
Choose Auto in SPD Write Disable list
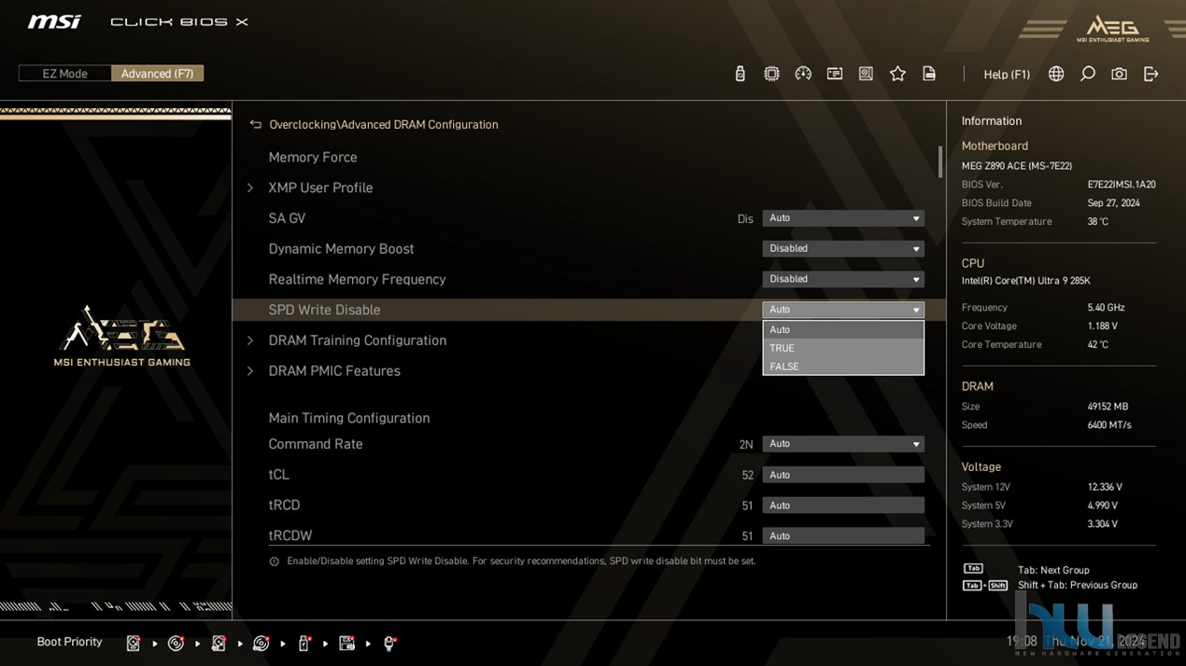[x=843, y=329]
